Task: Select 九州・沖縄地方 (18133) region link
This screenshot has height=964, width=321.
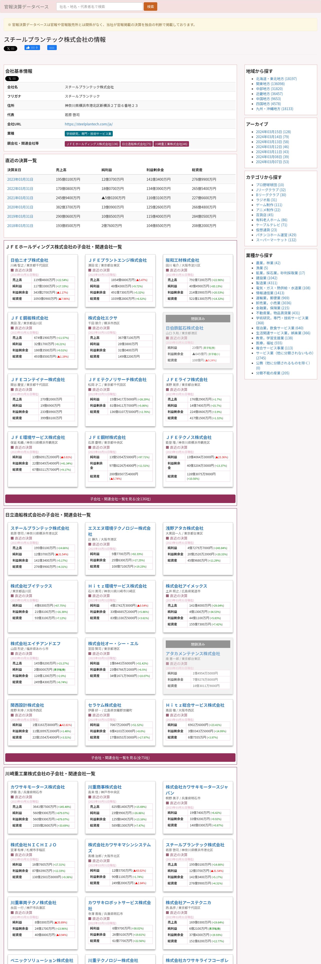Action: (275, 109)
